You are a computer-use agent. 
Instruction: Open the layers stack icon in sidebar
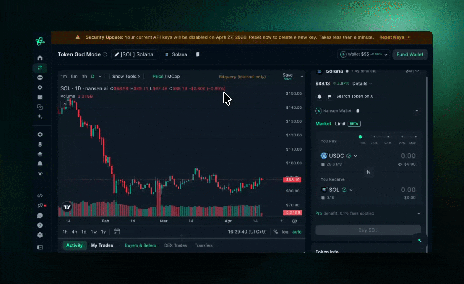click(40, 154)
